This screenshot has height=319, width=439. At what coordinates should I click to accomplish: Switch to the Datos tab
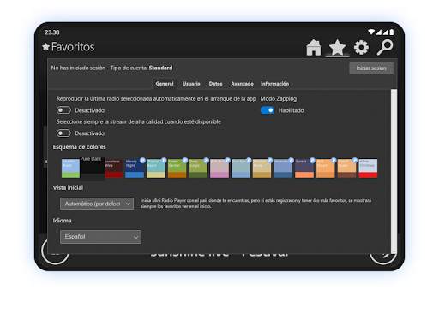pos(215,84)
